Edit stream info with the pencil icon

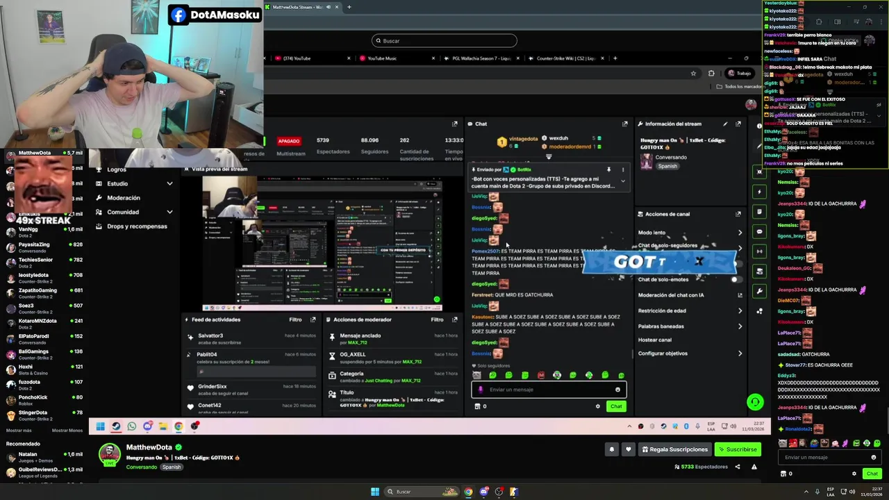tap(725, 124)
